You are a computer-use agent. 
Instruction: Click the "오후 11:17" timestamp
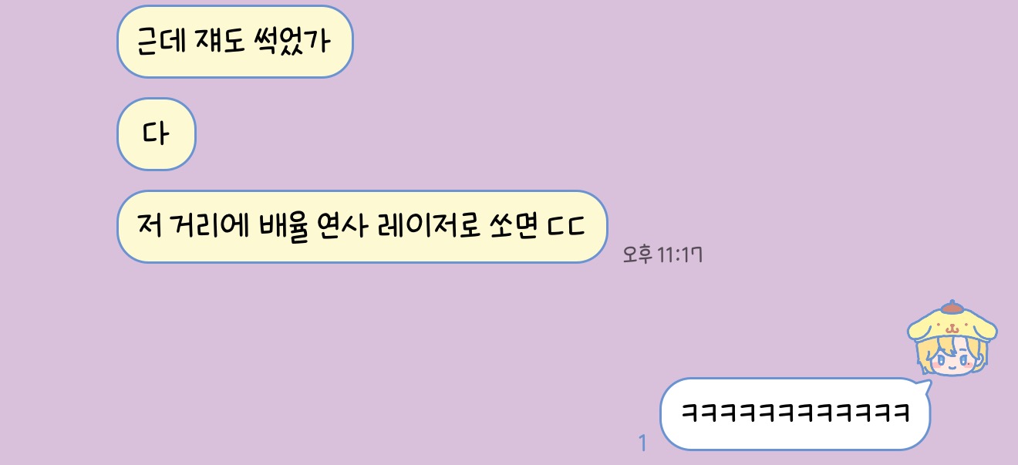click(662, 254)
